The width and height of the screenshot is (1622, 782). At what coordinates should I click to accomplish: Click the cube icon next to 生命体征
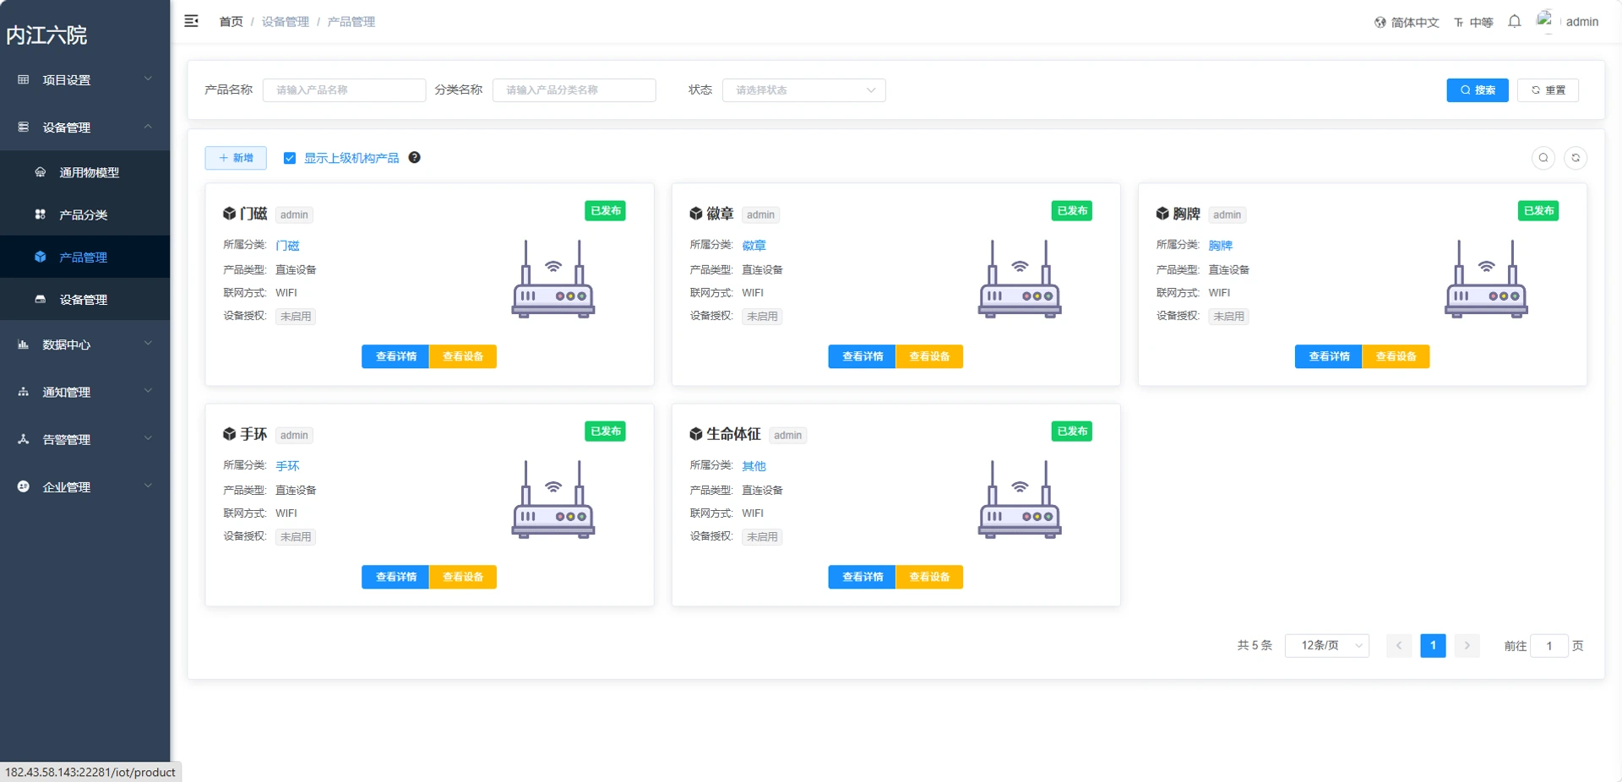click(695, 434)
